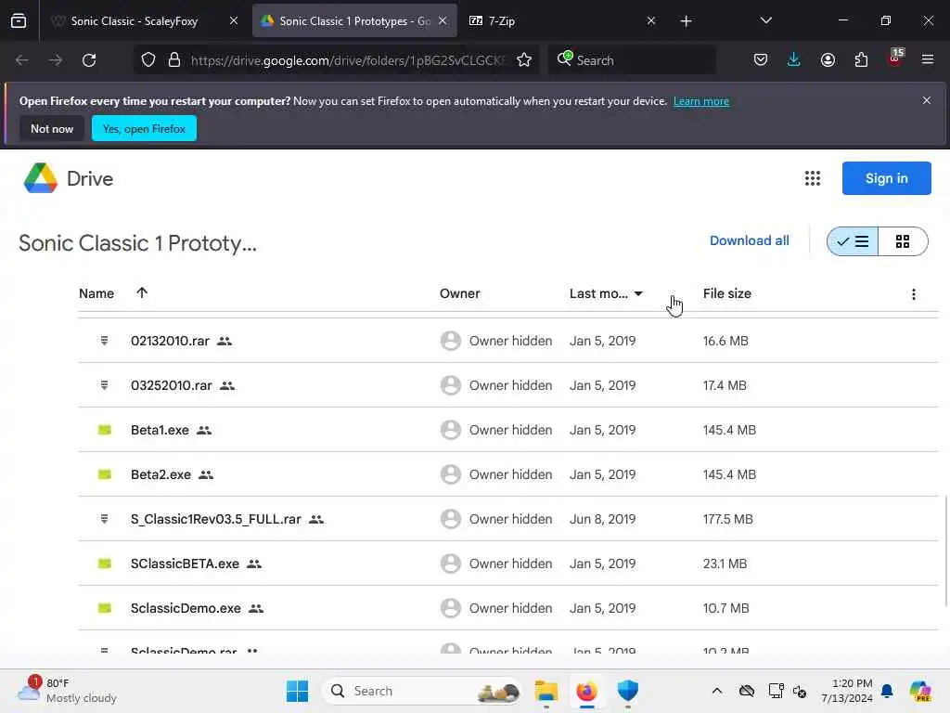Click the Not now button
This screenshot has height=713, width=950.
[x=52, y=128]
